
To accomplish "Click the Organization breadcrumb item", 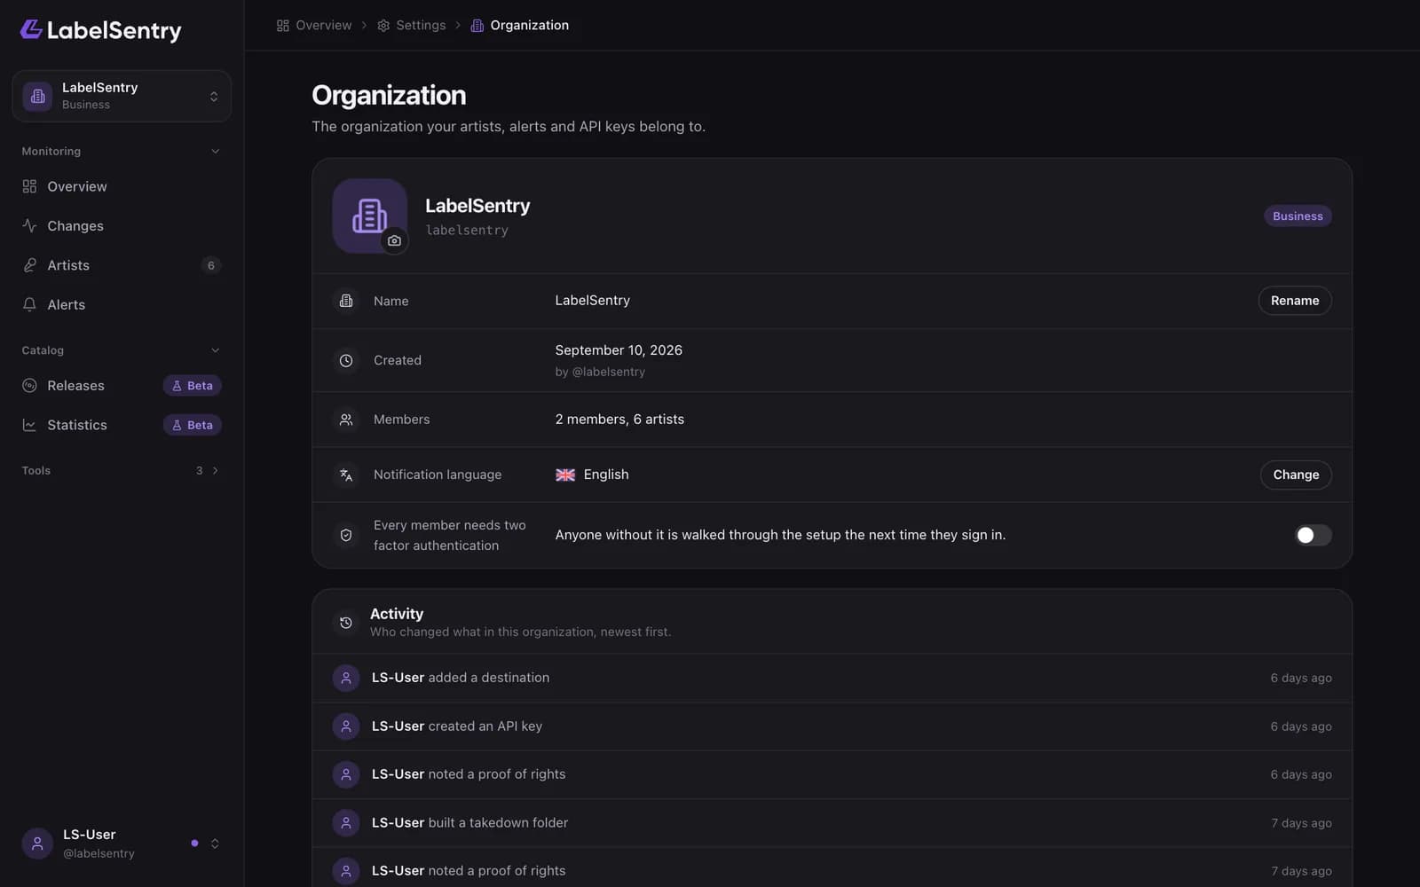I will pyautogui.click(x=520, y=26).
